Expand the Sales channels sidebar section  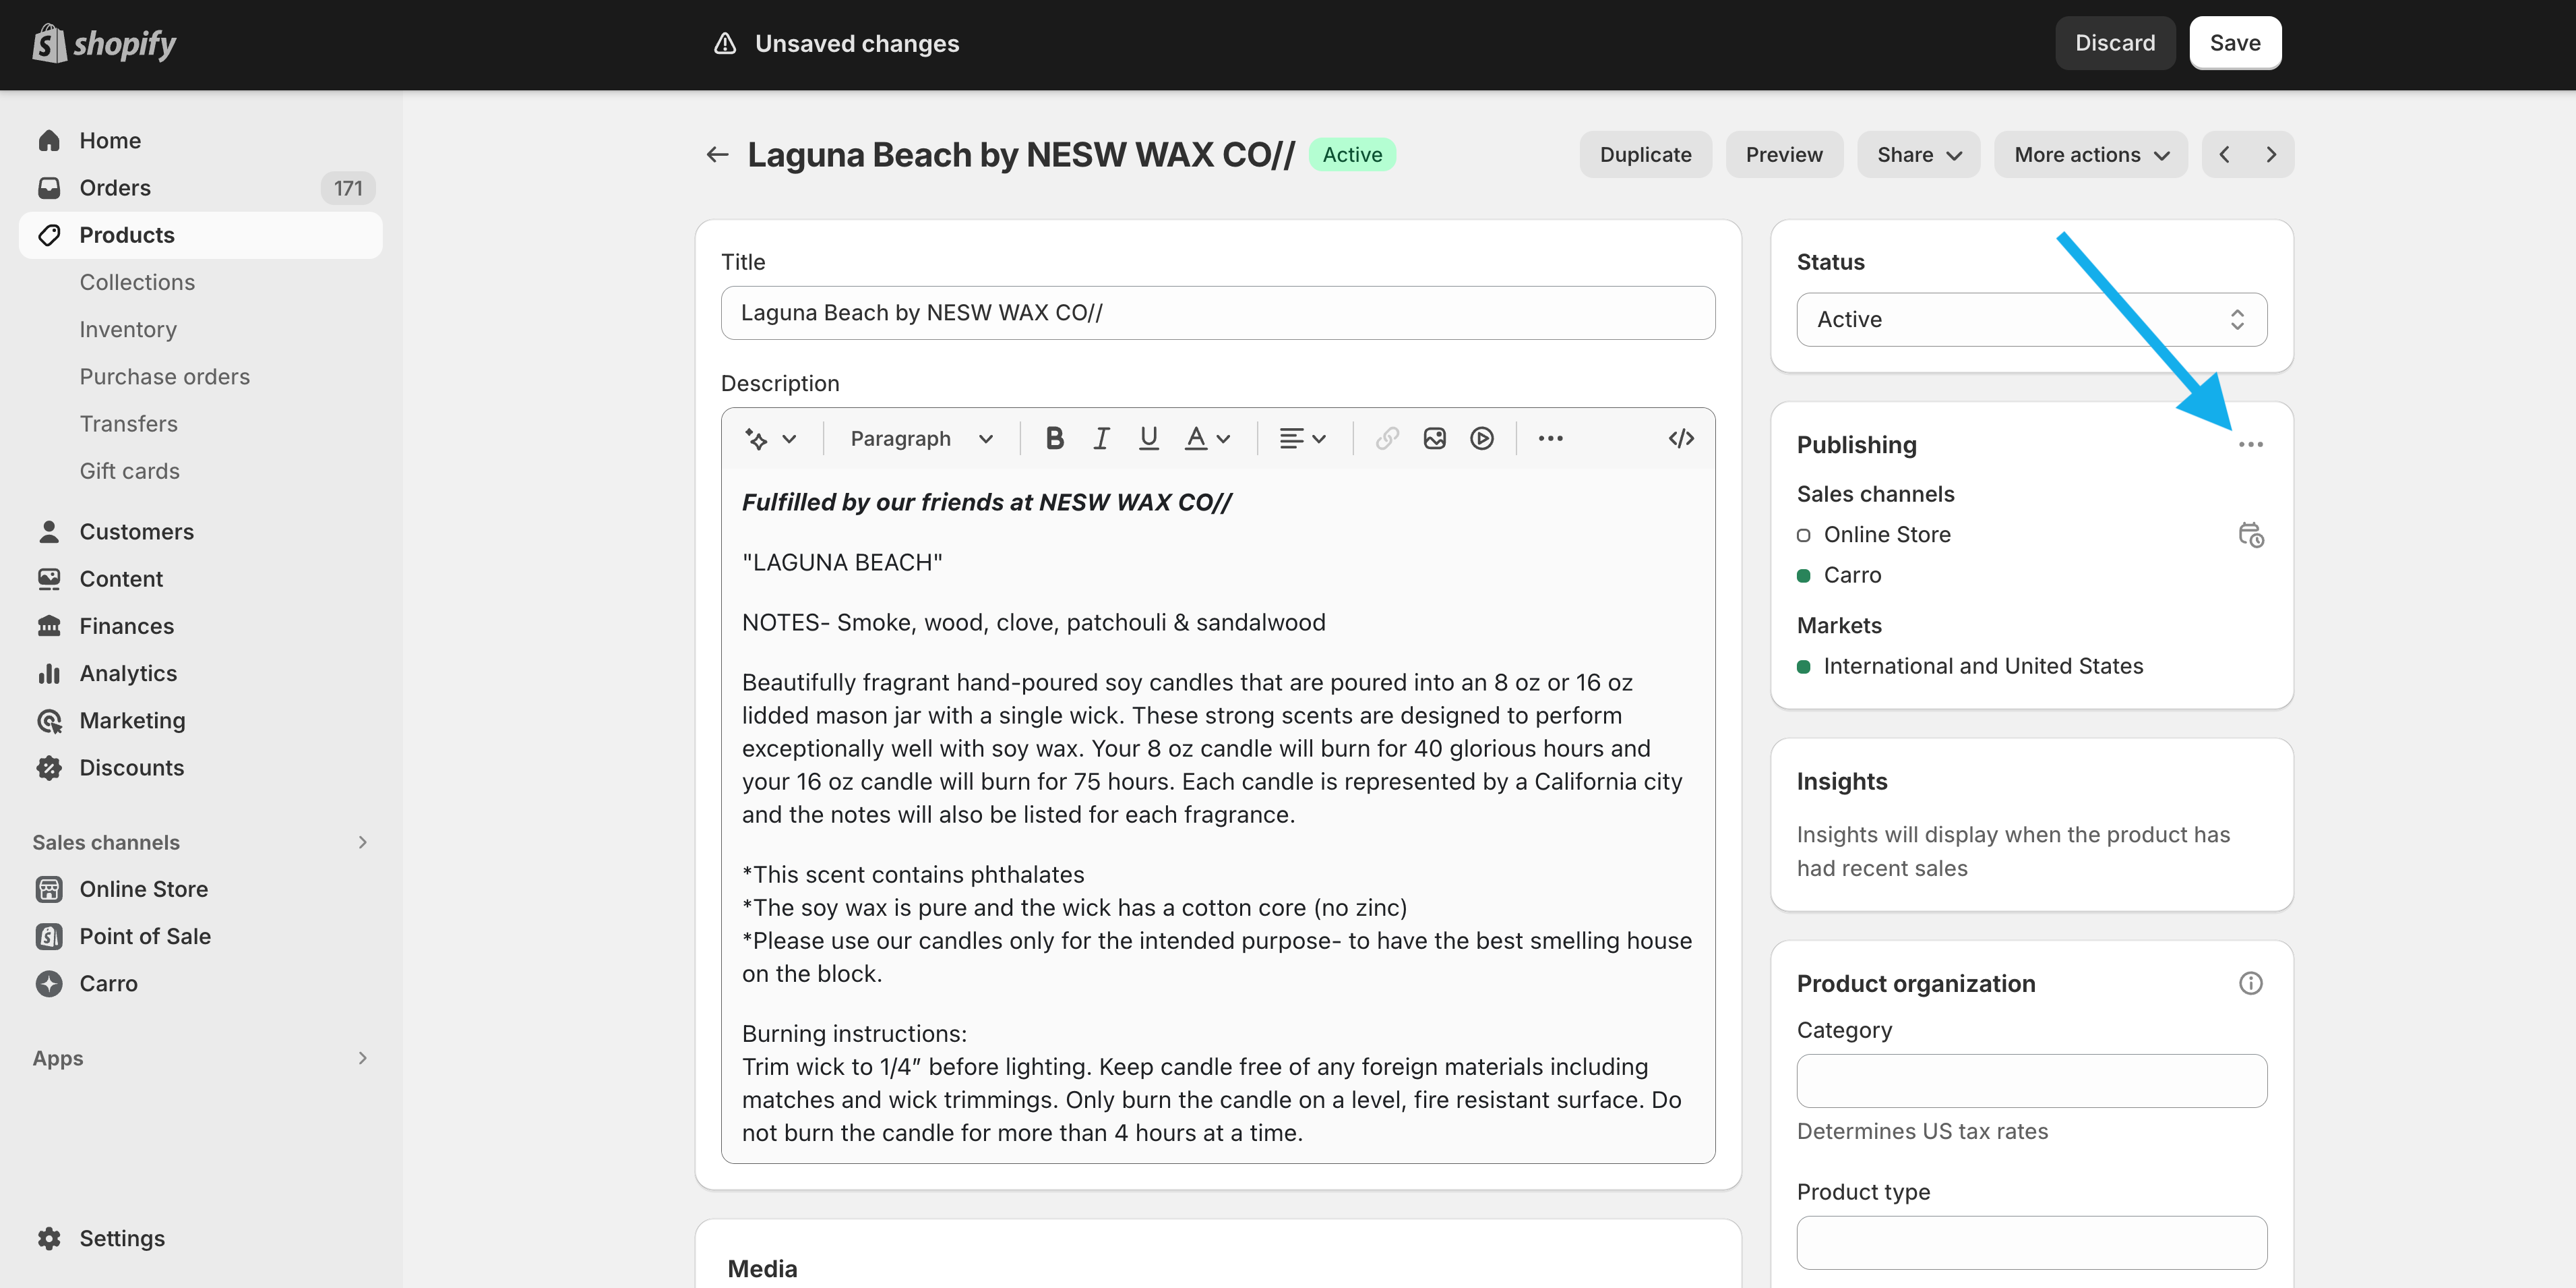(x=362, y=842)
